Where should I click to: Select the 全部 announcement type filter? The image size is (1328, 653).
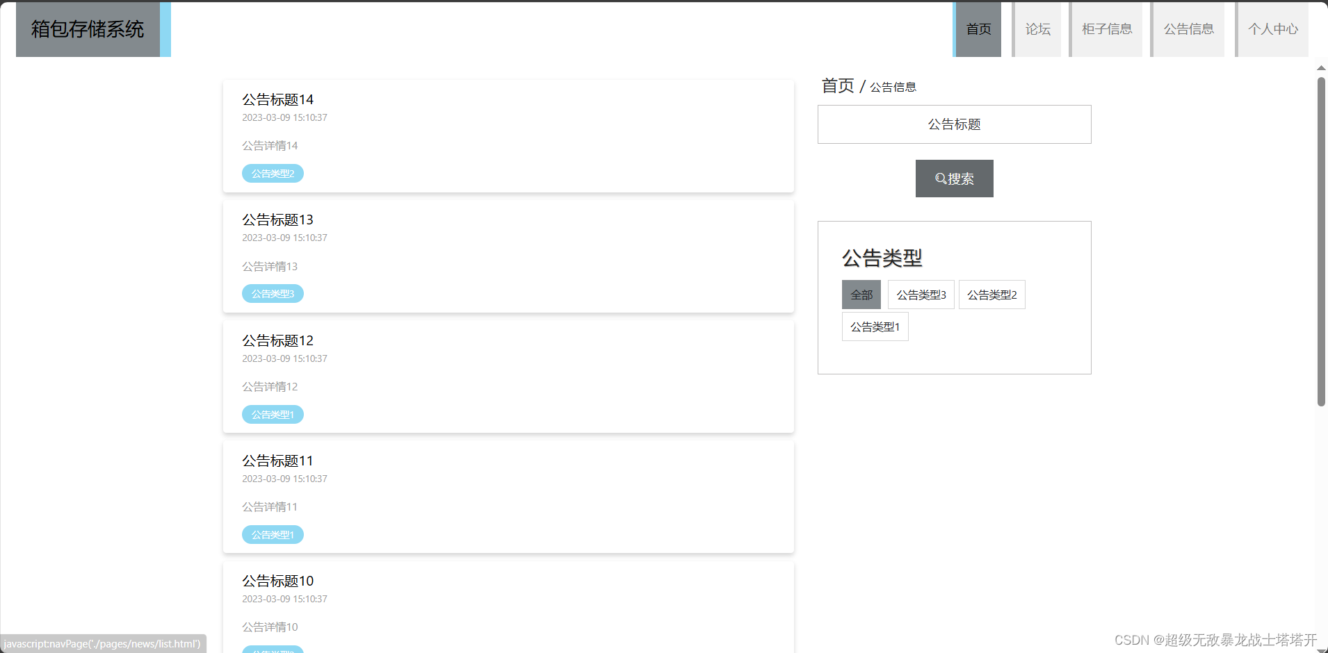point(861,295)
